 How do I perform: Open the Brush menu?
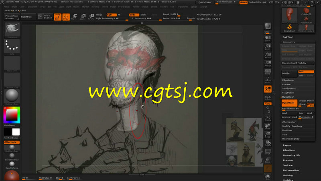[x=14, y=7]
